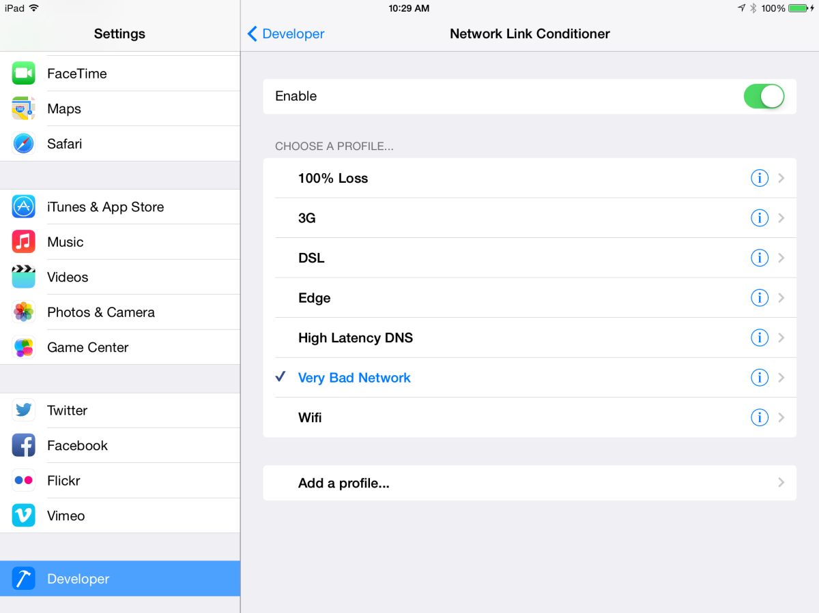Disable the Network Link Conditioner Enable switch
The height and width of the screenshot is (613, 819).
[x=764, y=96]
